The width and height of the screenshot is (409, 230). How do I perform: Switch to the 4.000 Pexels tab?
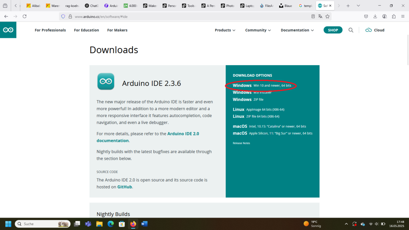coord(131,6)
